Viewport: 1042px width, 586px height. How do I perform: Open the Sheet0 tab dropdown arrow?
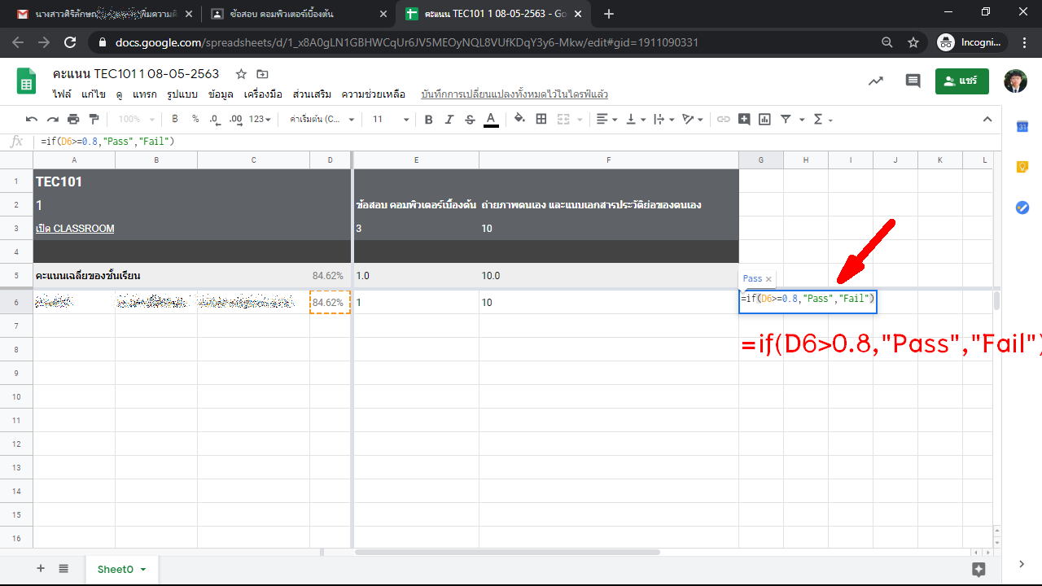pos(144,570)
